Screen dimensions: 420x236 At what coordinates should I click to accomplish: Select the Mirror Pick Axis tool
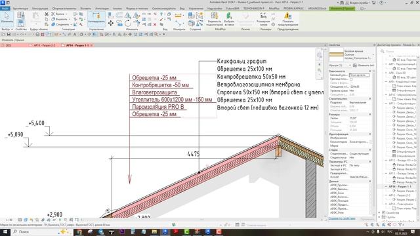tap(128, 16)
